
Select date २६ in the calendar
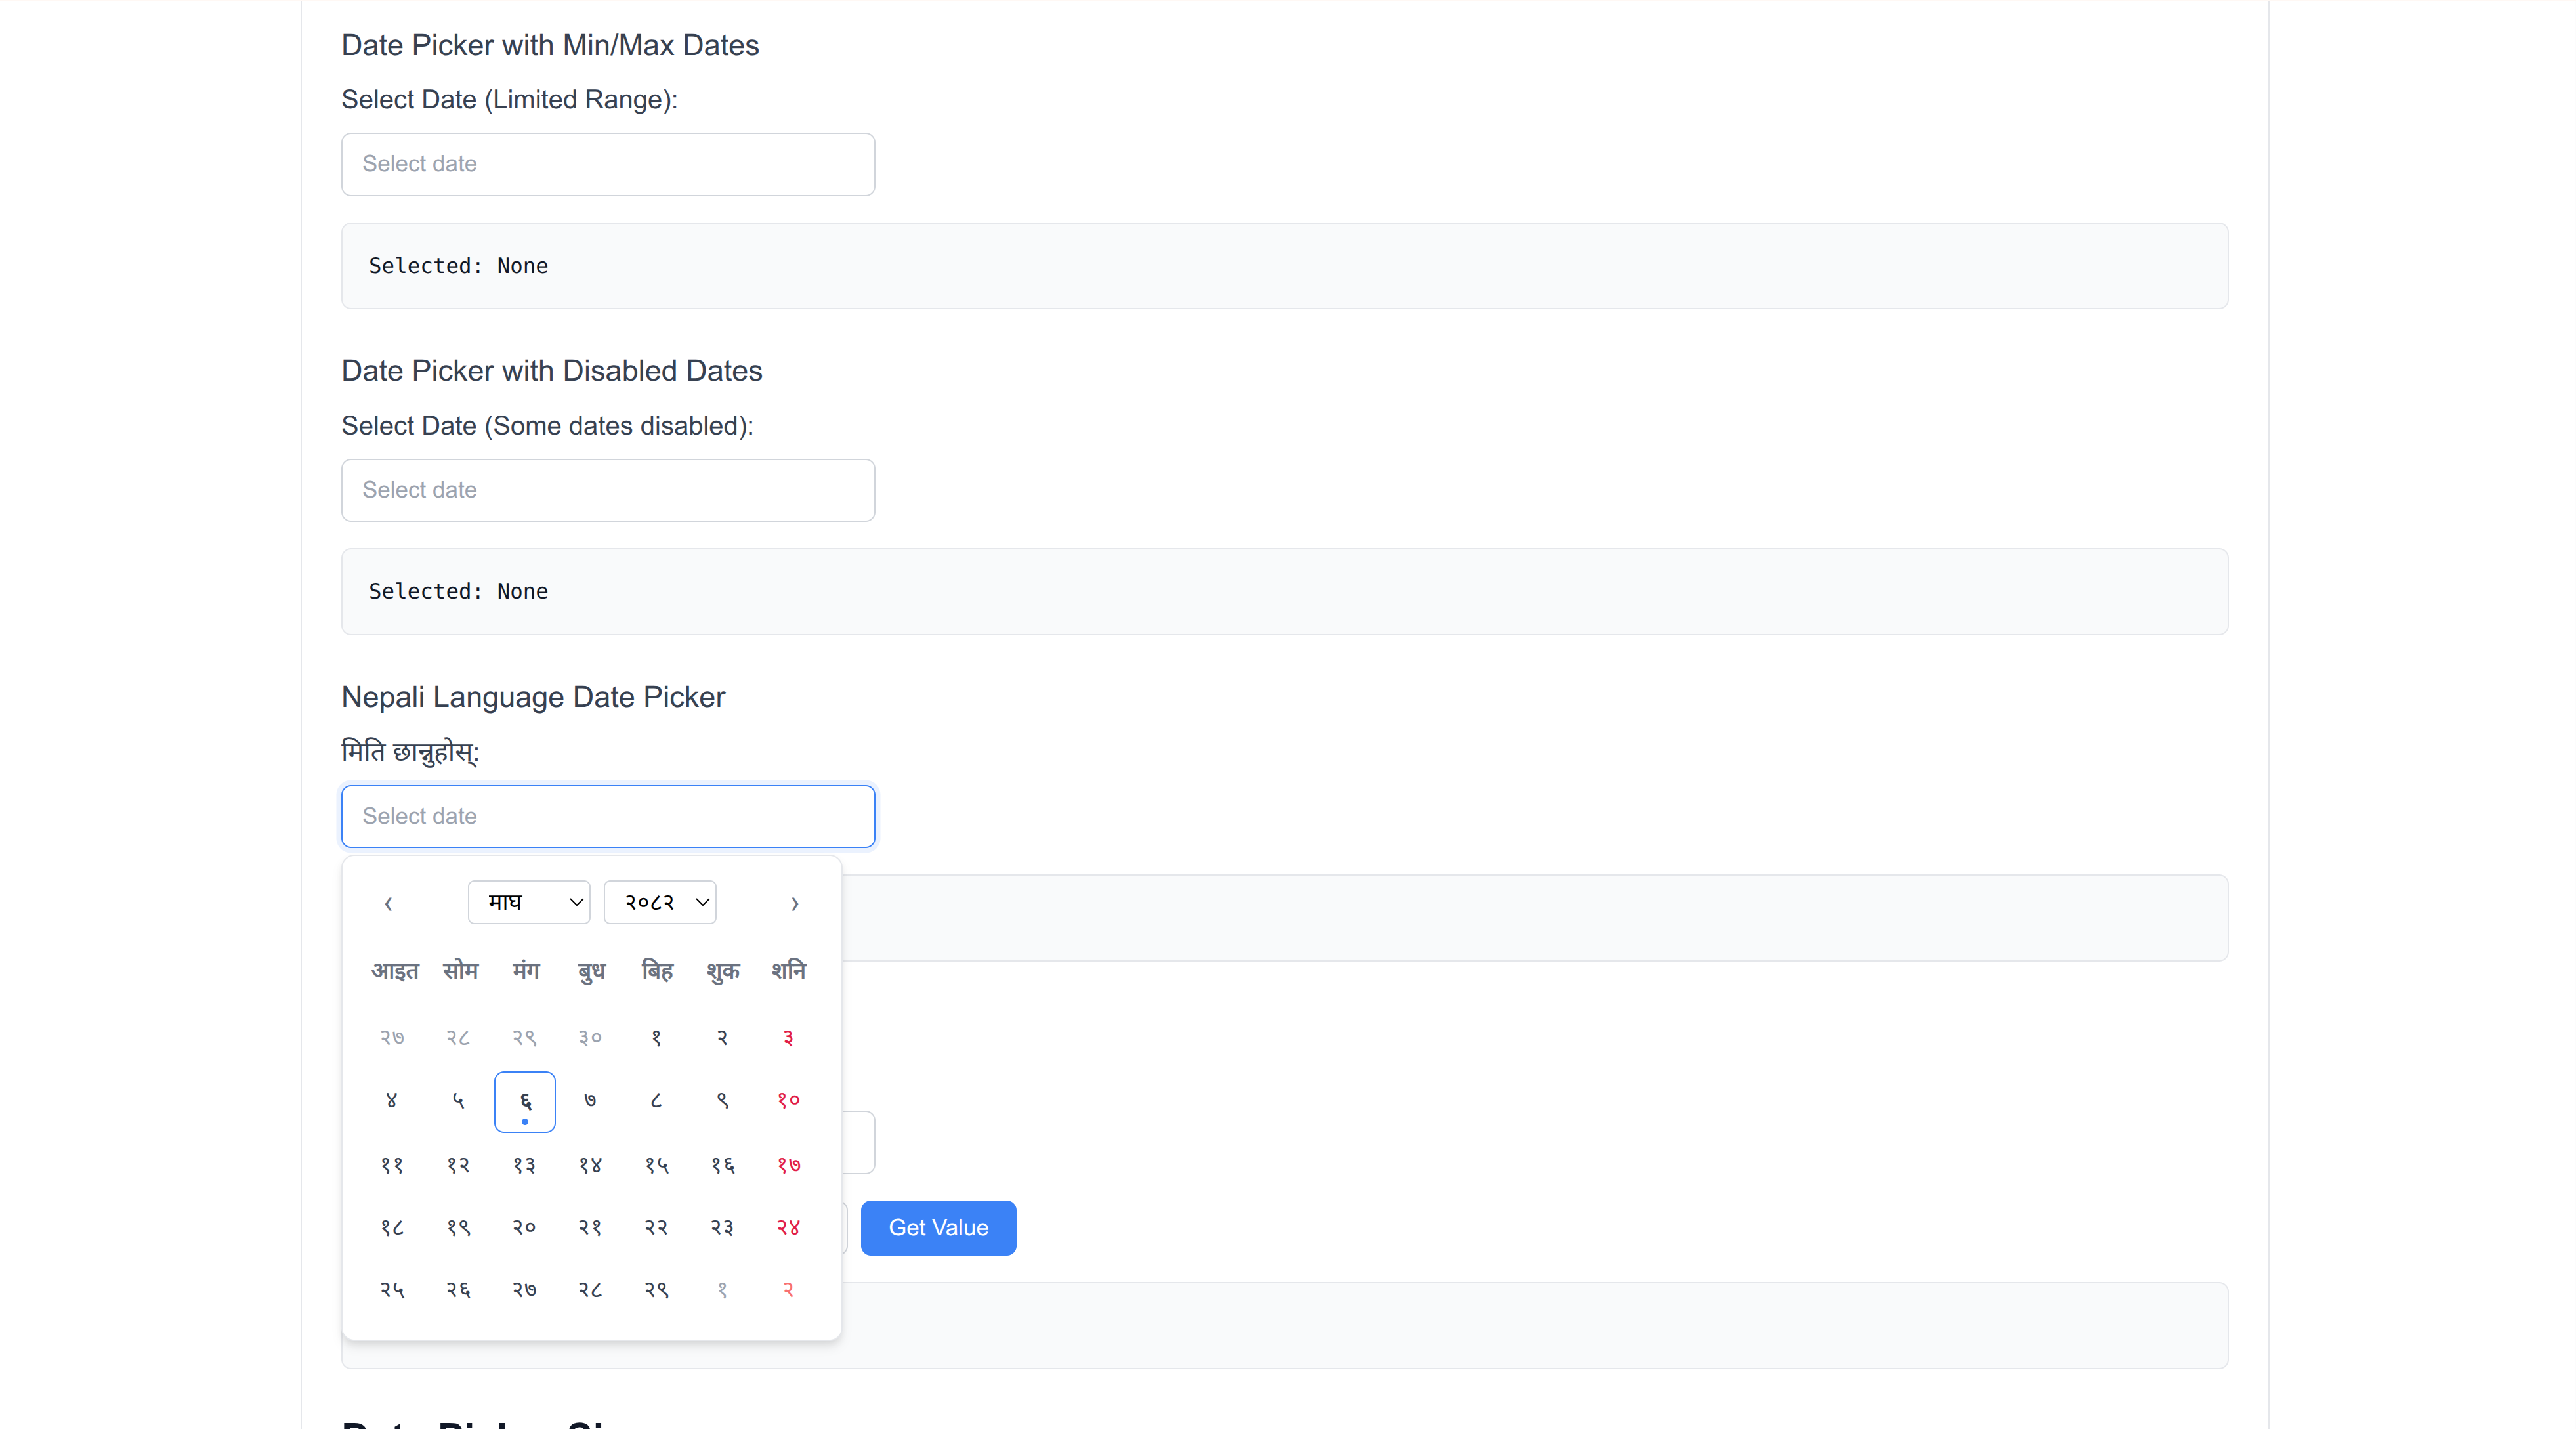tap(458, 1290)
